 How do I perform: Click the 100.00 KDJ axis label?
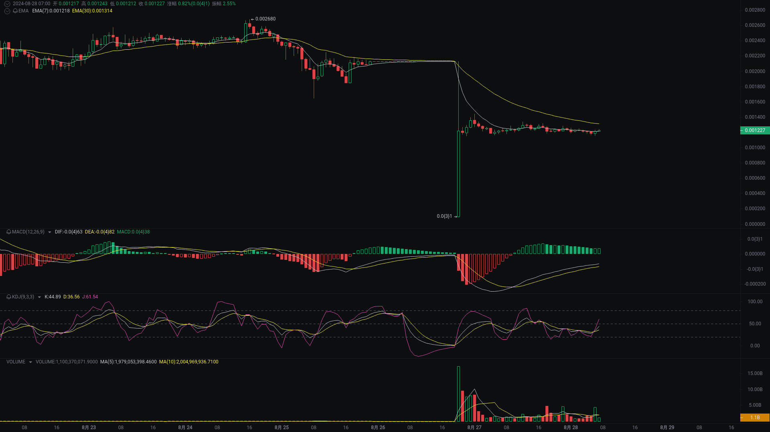[755, 302]
